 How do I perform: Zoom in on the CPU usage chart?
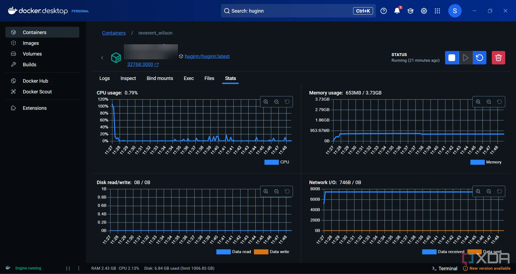tap(266, 102)
